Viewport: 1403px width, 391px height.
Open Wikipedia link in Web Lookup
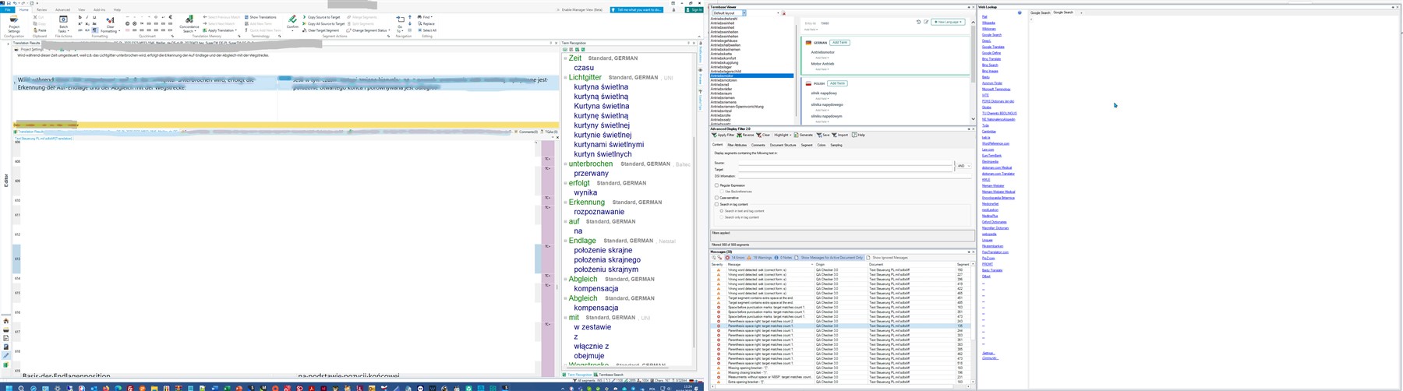[988, 23]
